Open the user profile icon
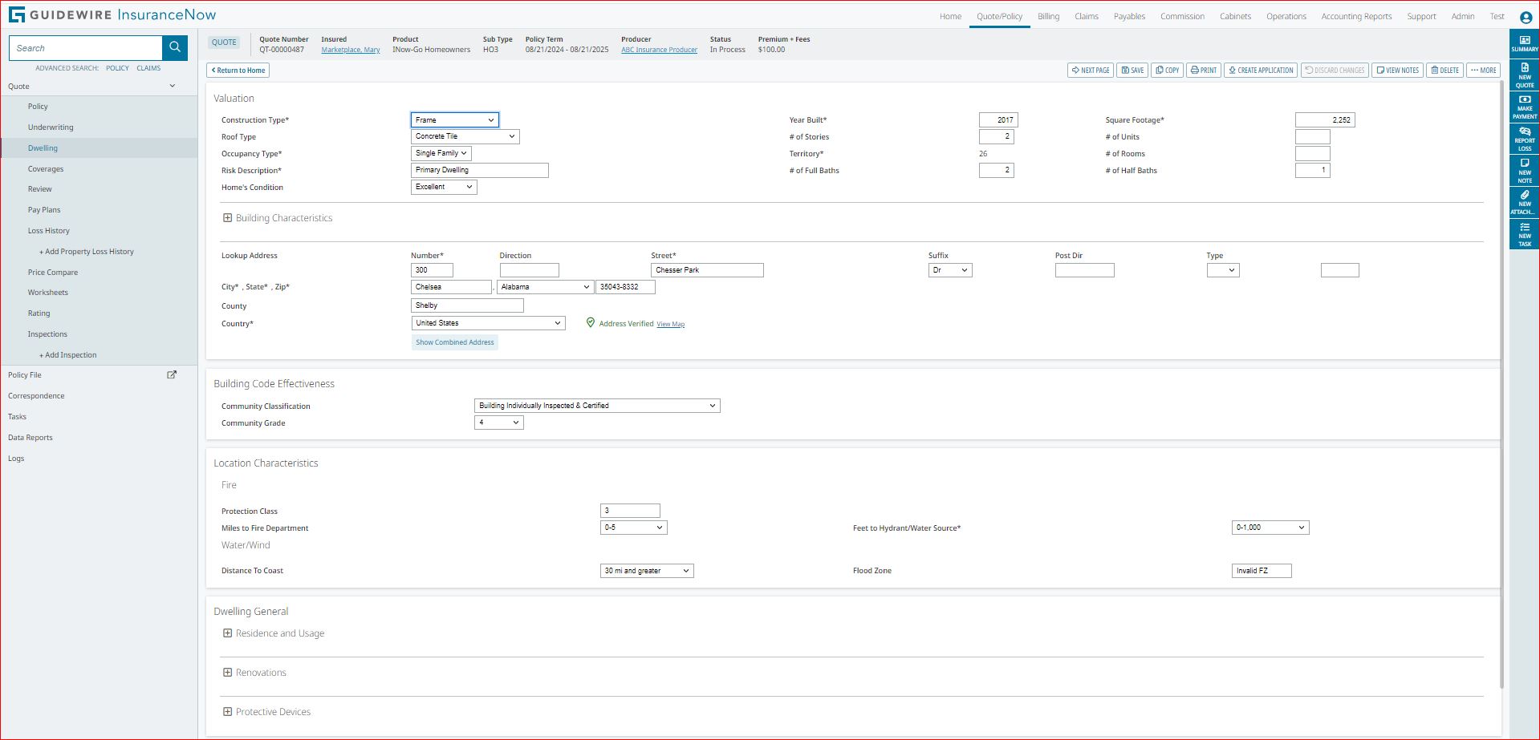This screenshot has width=1540, height=740. click(x=1525, y=17)
